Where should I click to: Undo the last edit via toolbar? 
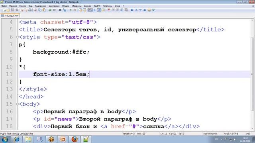coord(50,10)
